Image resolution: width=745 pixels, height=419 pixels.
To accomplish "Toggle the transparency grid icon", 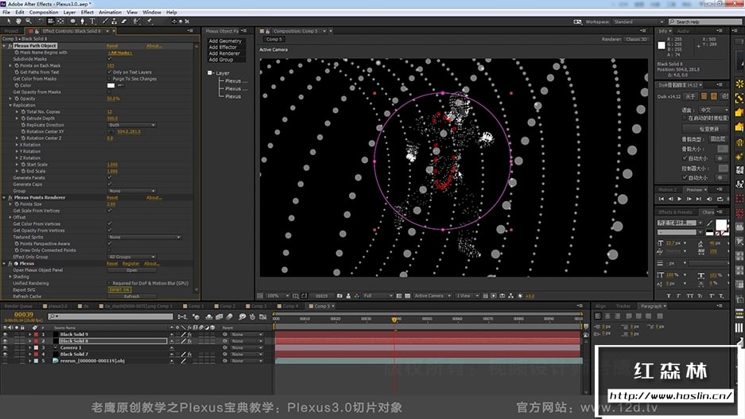I will [408, 296].
